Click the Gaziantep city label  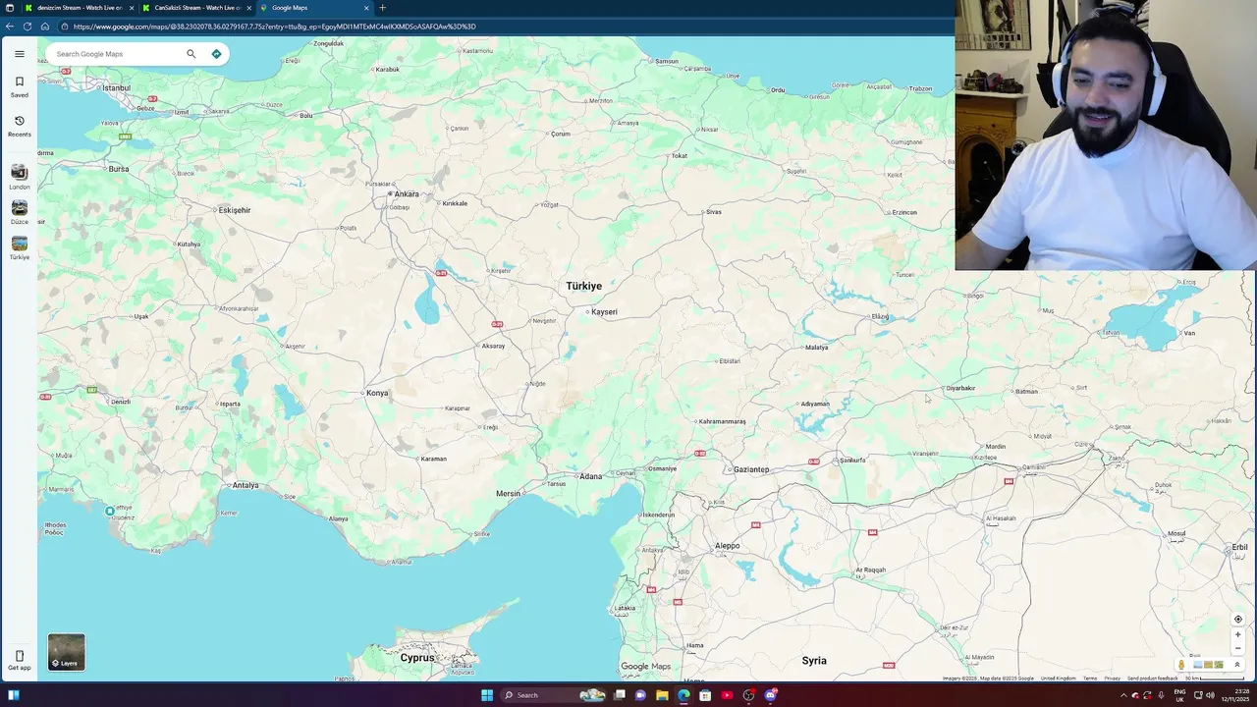click(x=751, y=469)
